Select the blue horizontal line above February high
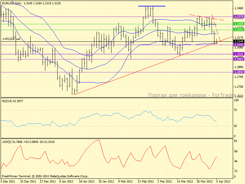The width and height of the screenshot is (245, 184). pos(156,6)
